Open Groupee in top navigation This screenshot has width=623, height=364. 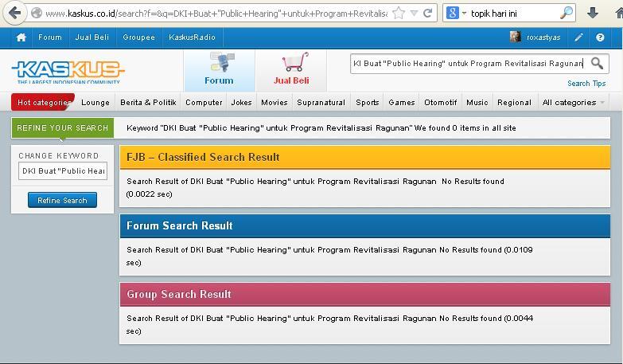click(x=138, y=37)
